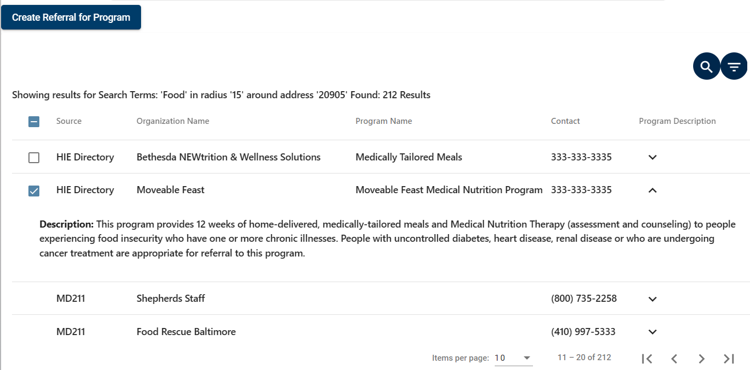The height and width of the screenshot is (370, 750).
Task: Go to the next page of results
Action: [x=701, y=358]
